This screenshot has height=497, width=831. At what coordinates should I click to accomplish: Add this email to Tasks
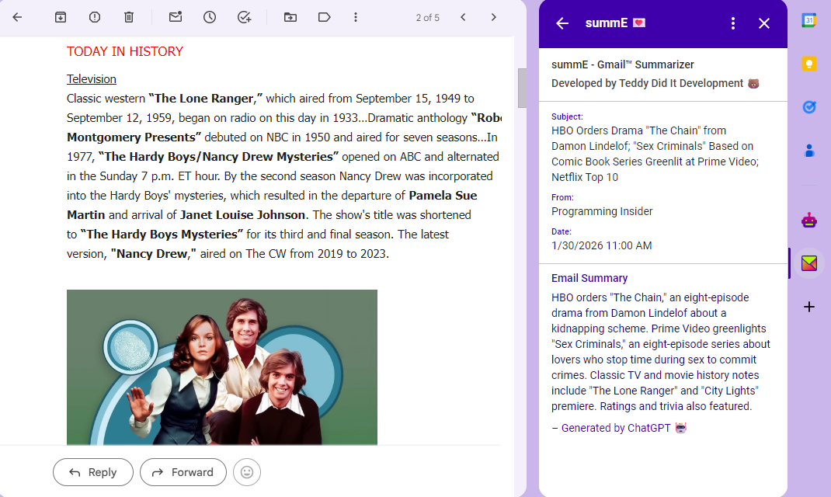coord(244,17)
